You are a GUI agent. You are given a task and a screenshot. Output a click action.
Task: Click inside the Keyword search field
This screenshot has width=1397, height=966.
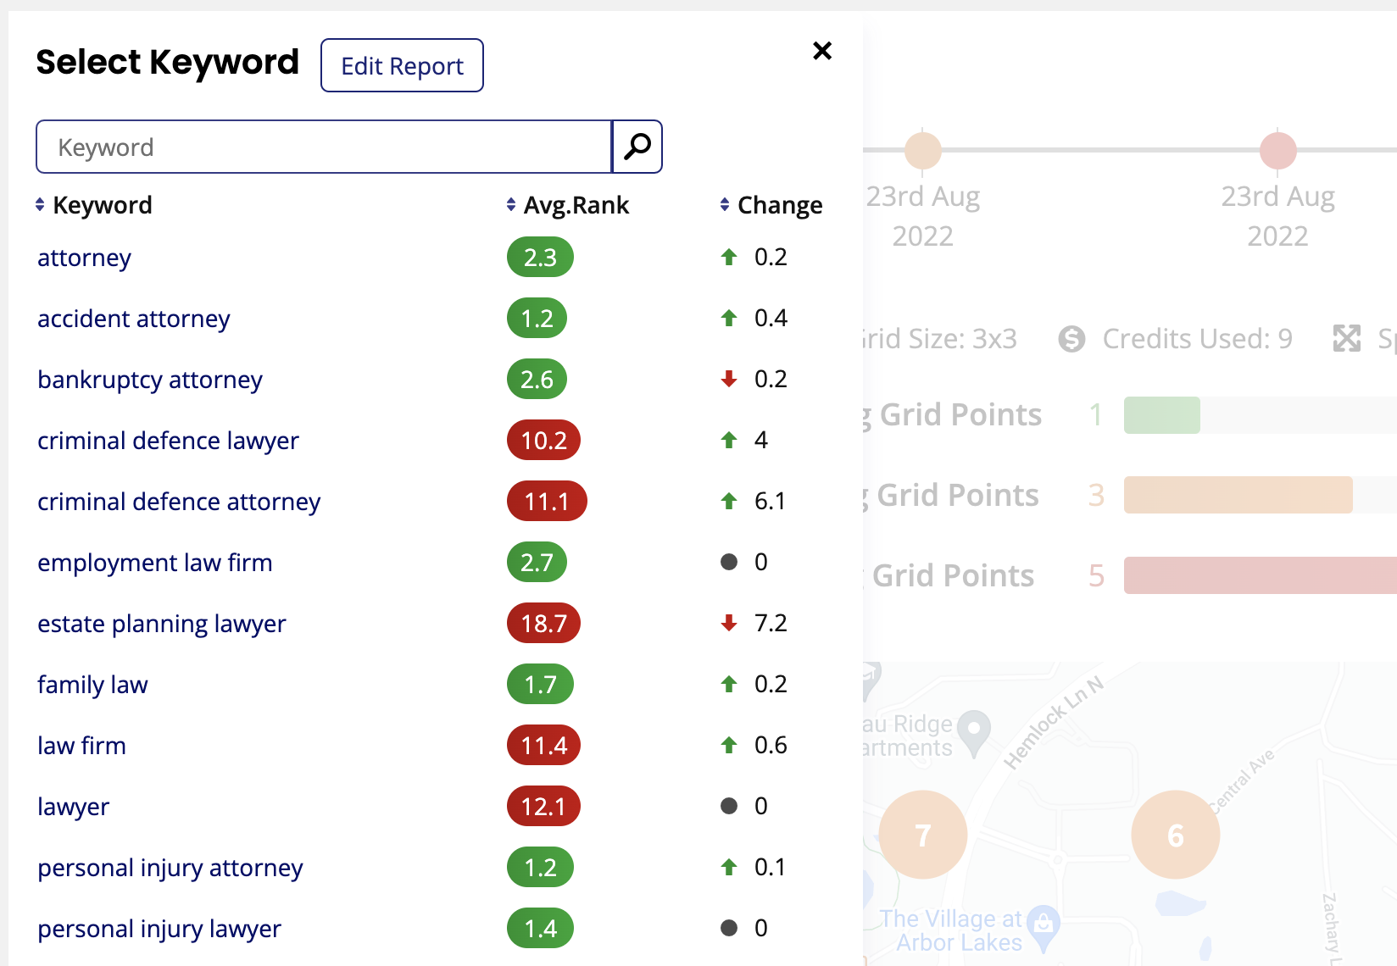point(322,147)
